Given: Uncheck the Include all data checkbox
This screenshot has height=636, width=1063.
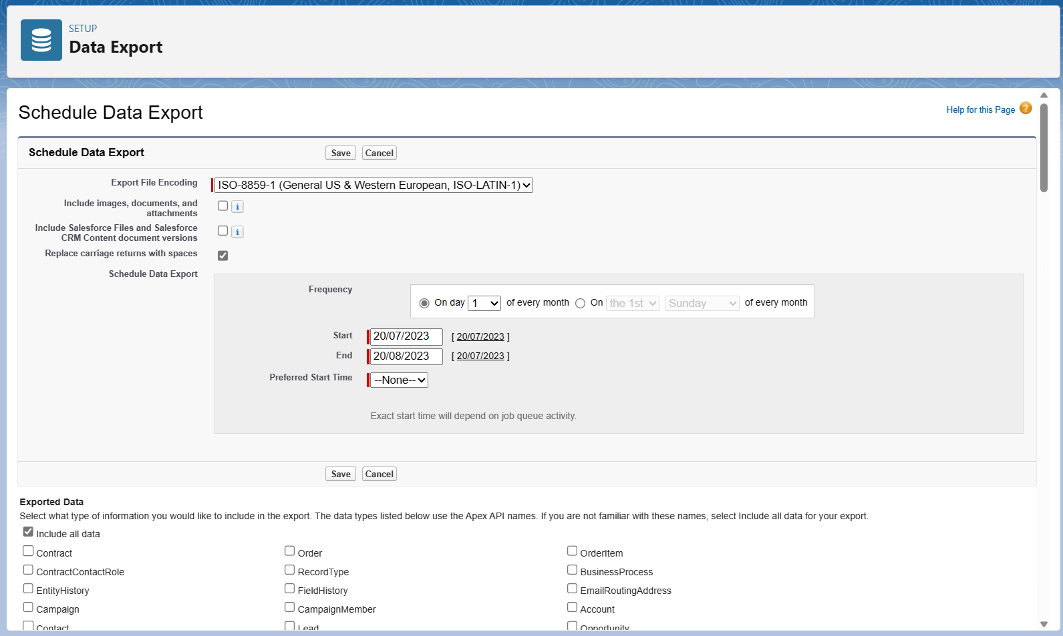Looking at the screenshot, I should point(28,532).
